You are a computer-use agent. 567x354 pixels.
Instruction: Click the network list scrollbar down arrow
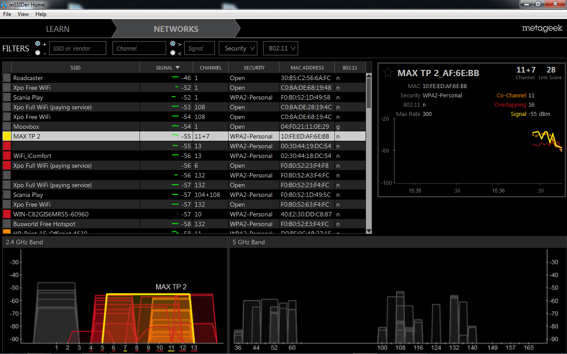[369, 231]
